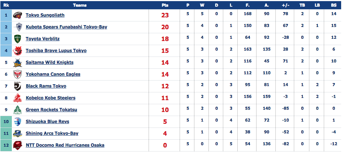Click the Kobelco Kobe Steelers logo
The image size is (343, 153).
[x=17, y=98]
